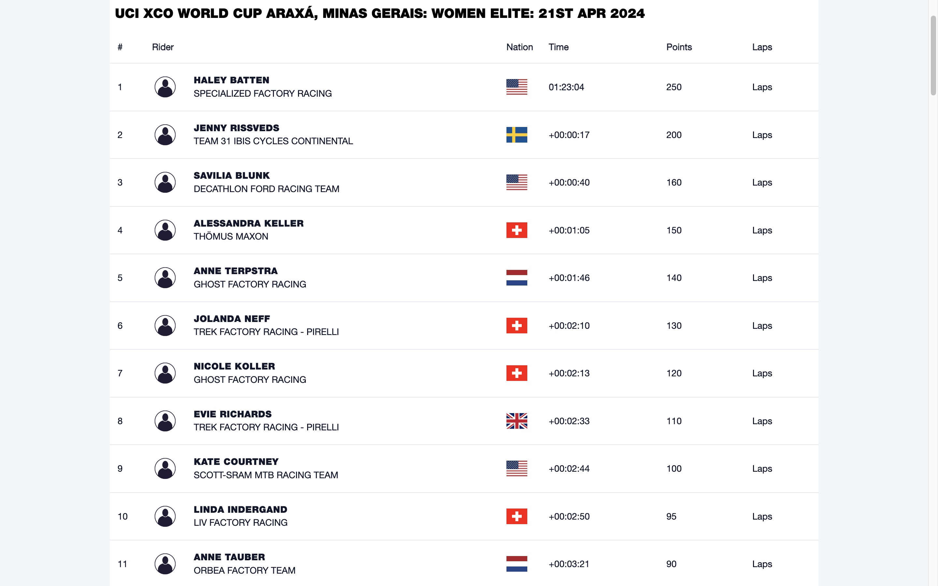Image resolution: width=938 pixels, height=586 pixels.
Task: Click Kate Courtney's rider avatar icon
Action: coord(165,468)
